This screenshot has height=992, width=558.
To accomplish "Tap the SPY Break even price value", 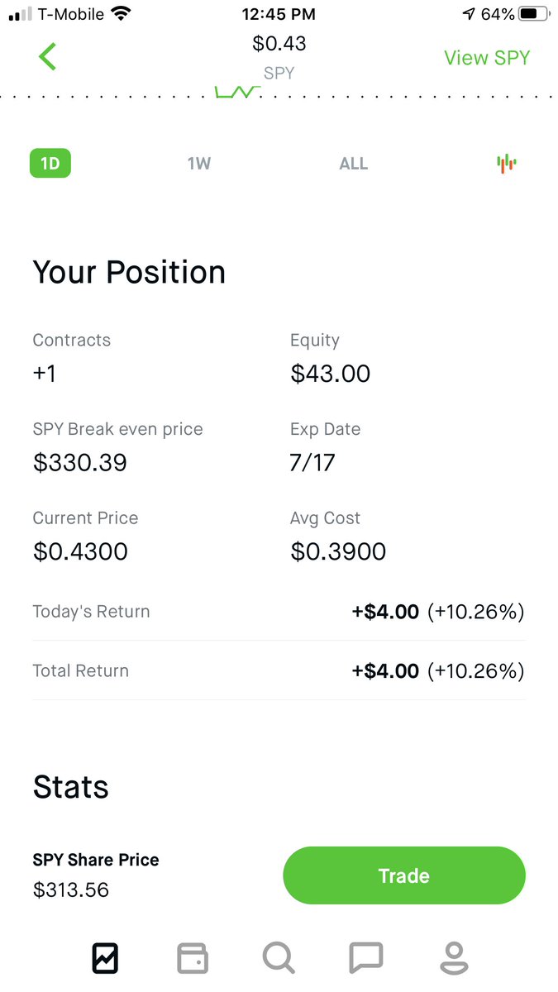I will click(x=80, y=462).
